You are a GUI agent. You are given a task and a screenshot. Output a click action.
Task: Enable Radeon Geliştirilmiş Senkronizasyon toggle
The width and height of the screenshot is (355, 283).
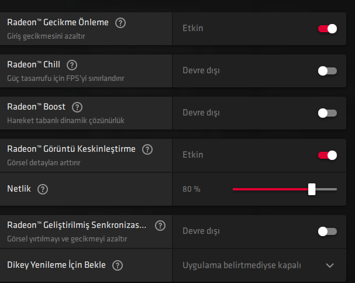[327, 231]
